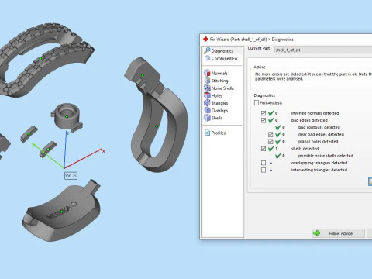Click 'bad contours detected' text

319,127
